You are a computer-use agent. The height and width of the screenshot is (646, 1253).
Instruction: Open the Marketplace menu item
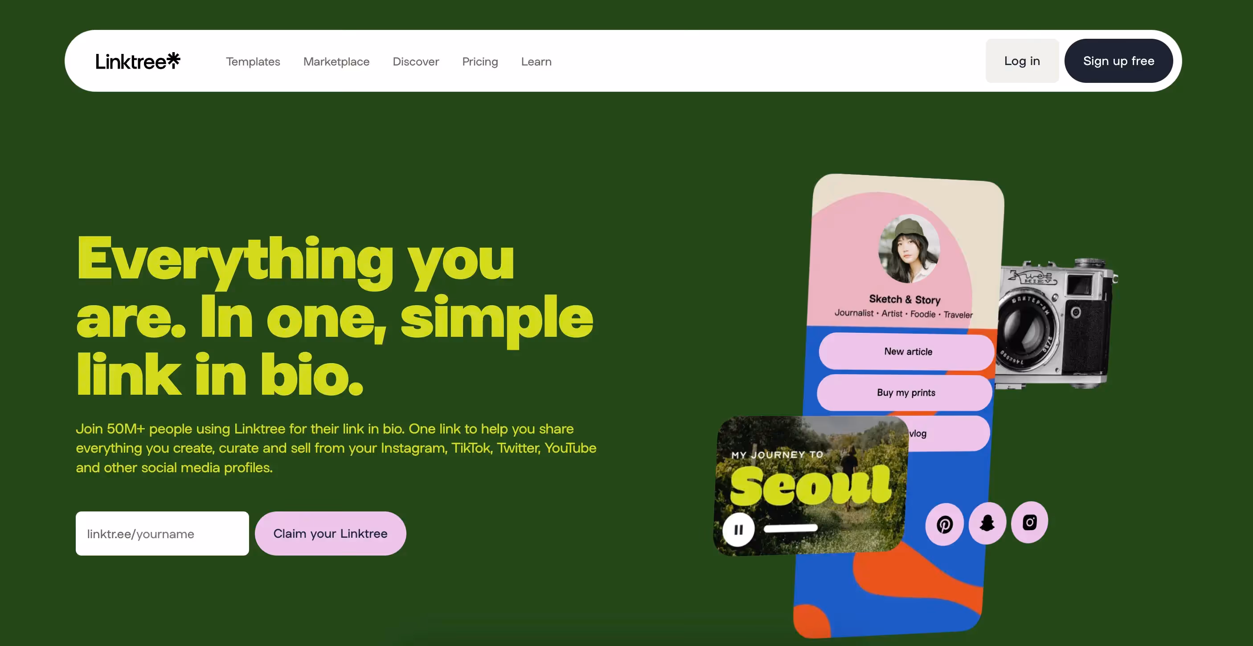(x=336, y=61)
